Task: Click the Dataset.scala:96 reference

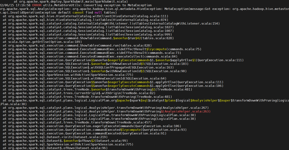Action: pos(91,148)
